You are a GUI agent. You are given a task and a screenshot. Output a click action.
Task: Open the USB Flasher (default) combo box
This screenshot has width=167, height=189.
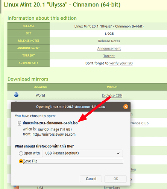82,153
